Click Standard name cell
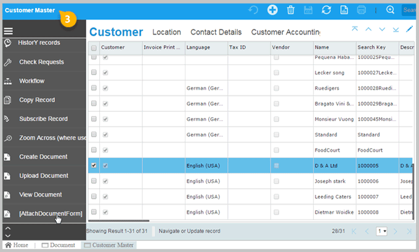Viewport: 419px width, 252px height. (x=335, y=135)
